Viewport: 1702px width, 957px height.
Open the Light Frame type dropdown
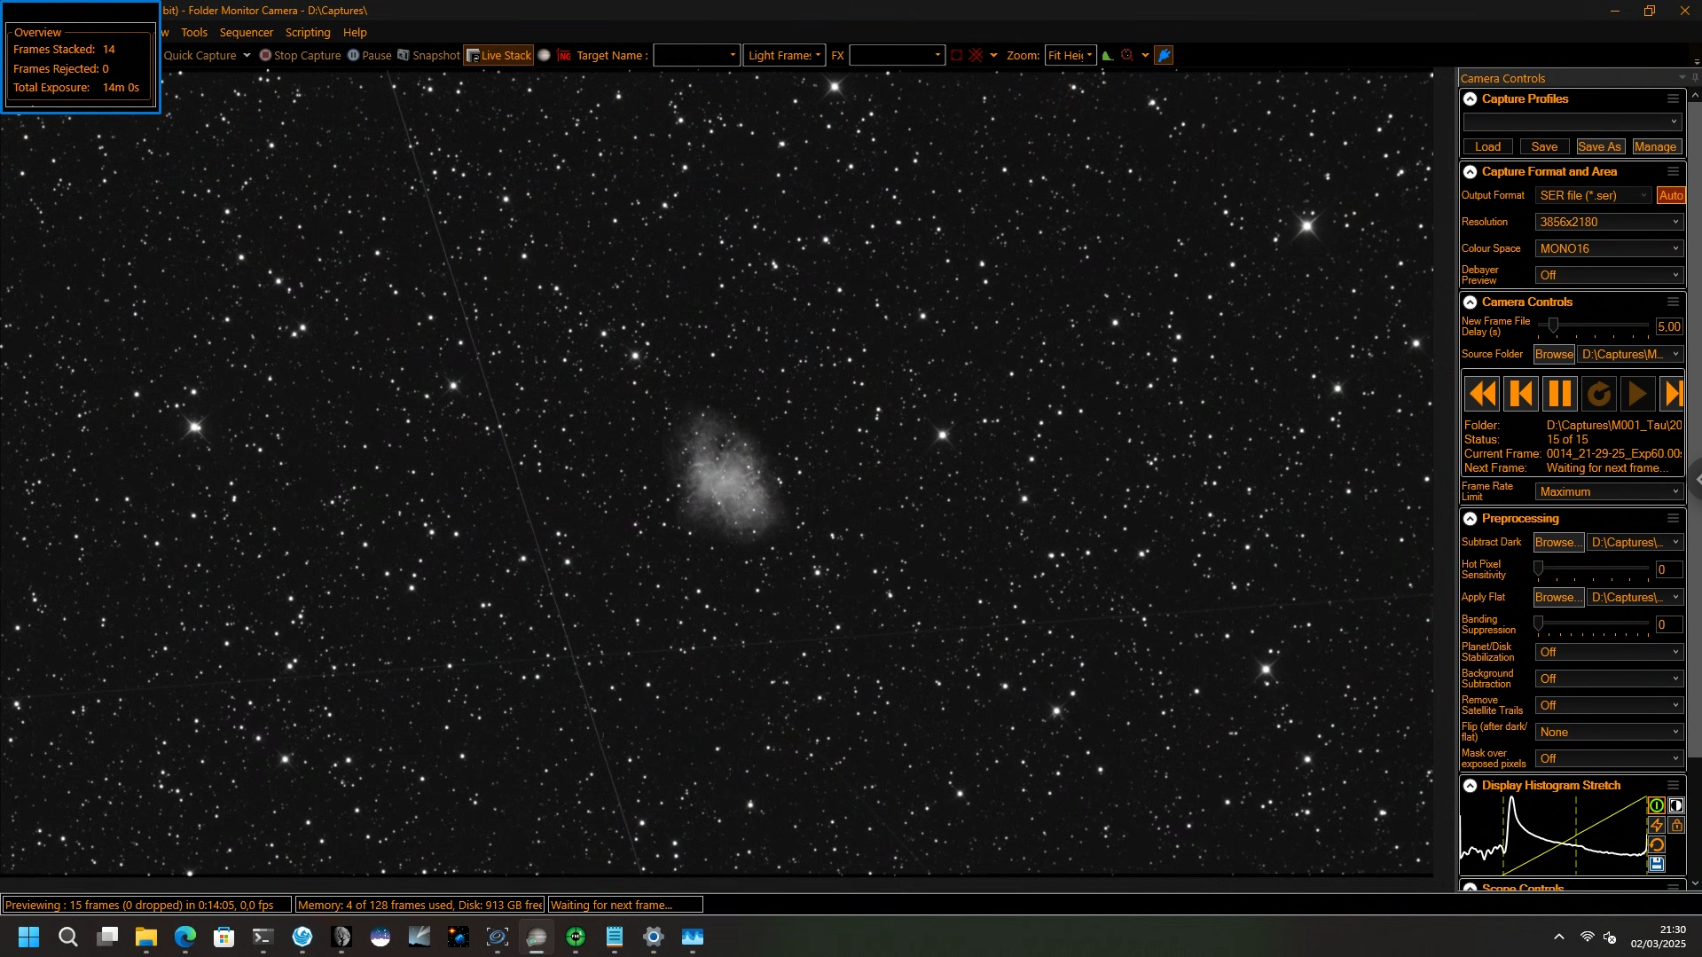coord(784,55)
